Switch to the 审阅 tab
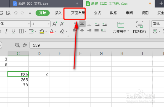164x107 pixels. 129,13
